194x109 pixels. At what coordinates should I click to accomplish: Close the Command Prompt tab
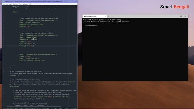click(105, 16)
